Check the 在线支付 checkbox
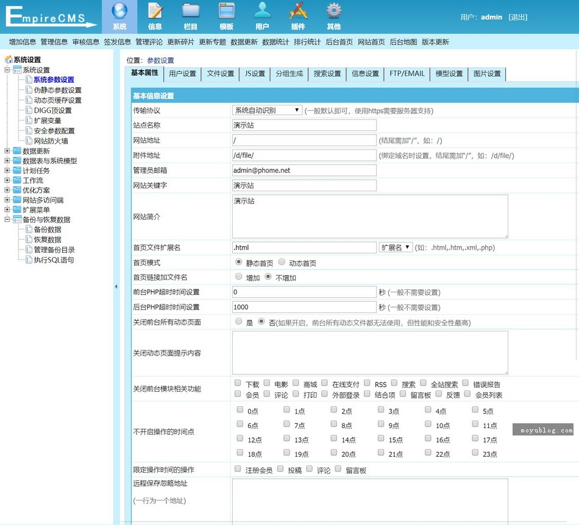Viewport: 579px width, 525px height. tap(325, 382)
